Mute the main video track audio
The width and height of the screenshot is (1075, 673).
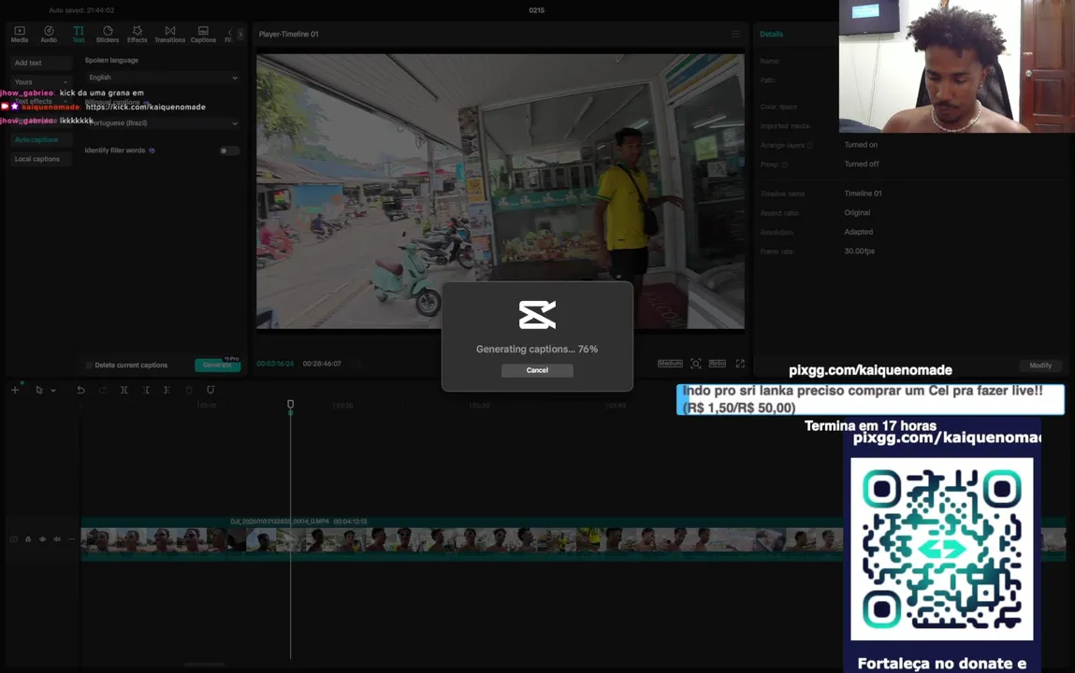click(57, 539)
